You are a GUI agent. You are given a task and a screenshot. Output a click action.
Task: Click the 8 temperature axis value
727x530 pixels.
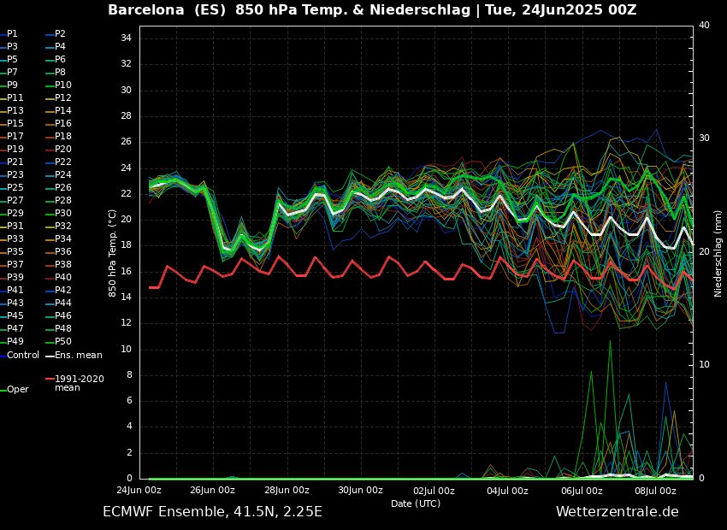129,375
